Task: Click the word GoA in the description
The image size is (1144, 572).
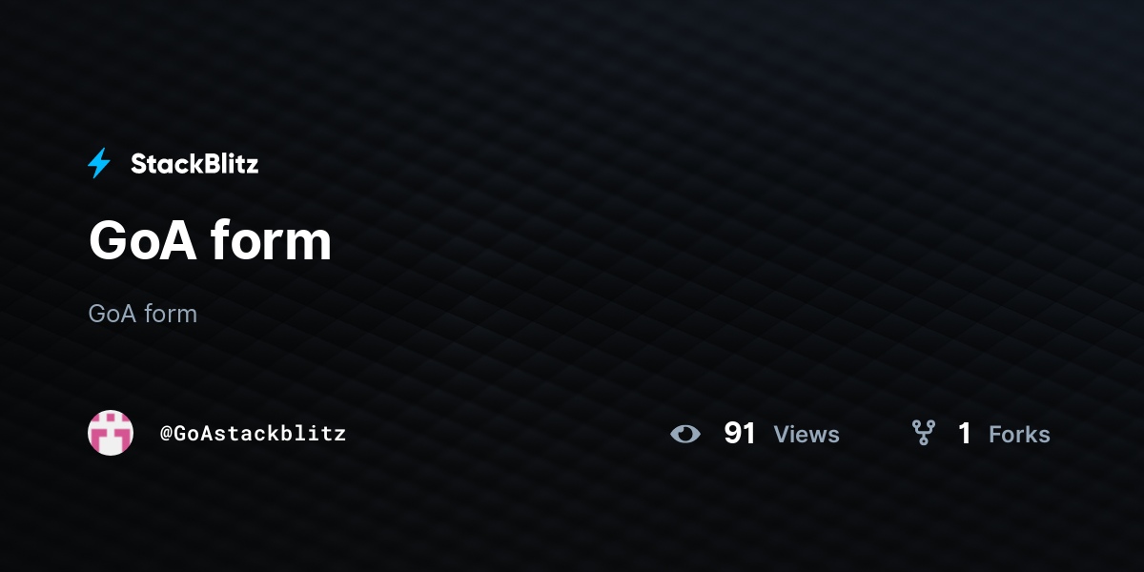Action: click(x=112, y=314)
